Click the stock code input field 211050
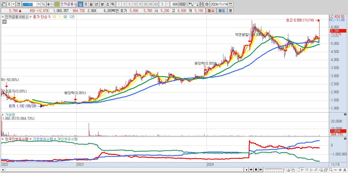 (x=29, y=4)
